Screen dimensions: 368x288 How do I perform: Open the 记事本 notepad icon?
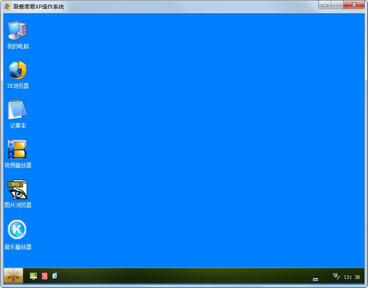(17, 111)
